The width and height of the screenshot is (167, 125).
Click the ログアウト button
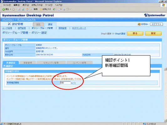pos(156,24)
